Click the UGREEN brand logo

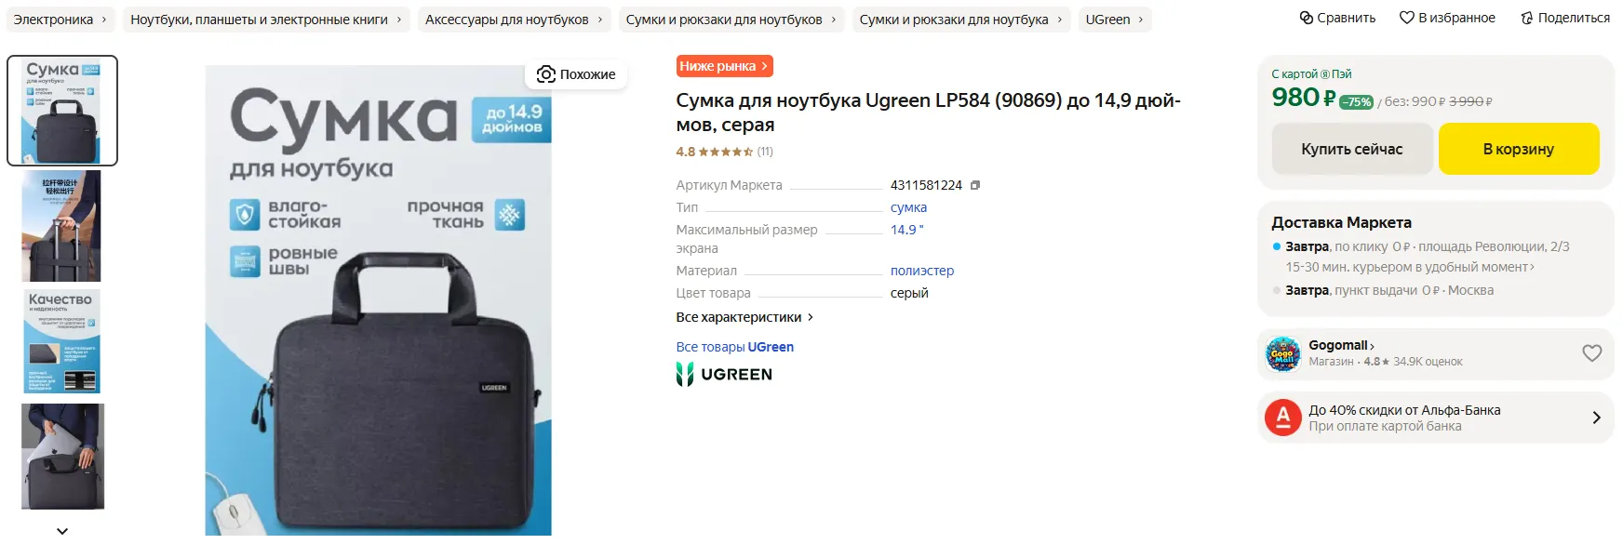point(724,374)
